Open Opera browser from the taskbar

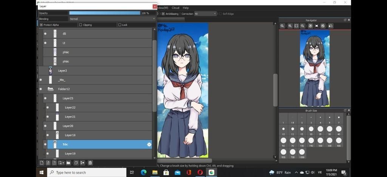point(200,172)
